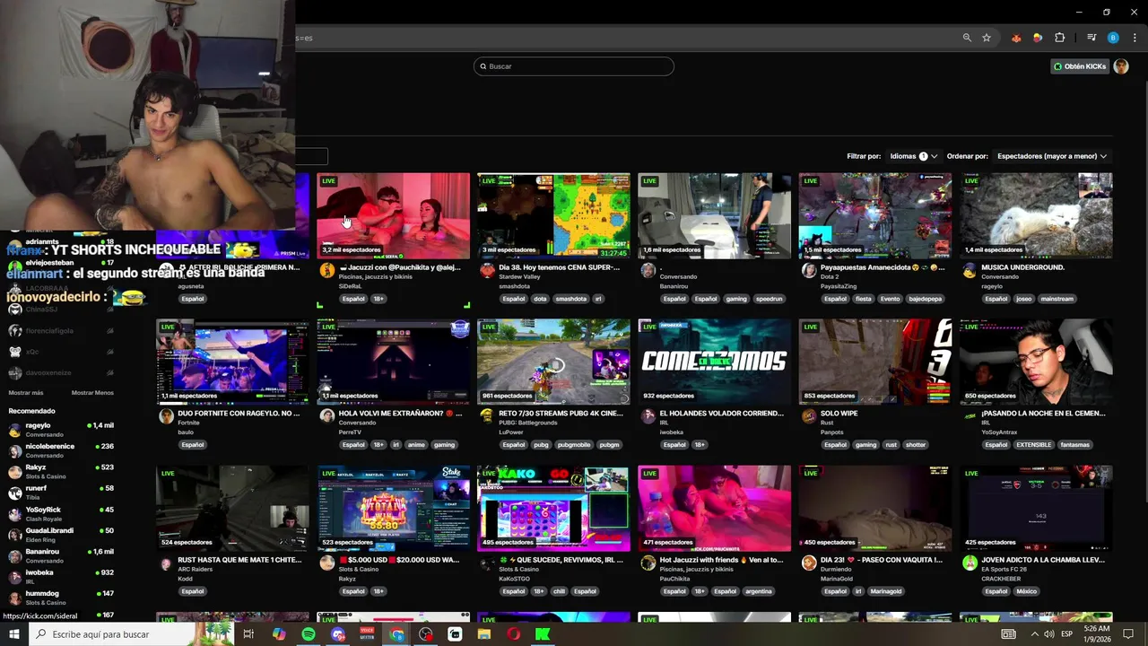This screenshot has height=646, width=1148.
Task: Click the México tag
Action: click(x=1027, y=591)
